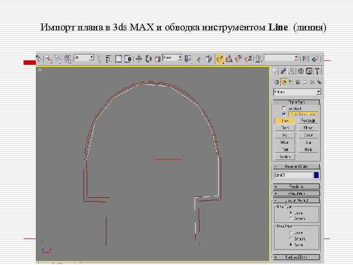Toggle the Angle Snap icon
353x265 pixels.
click(229, 59)
